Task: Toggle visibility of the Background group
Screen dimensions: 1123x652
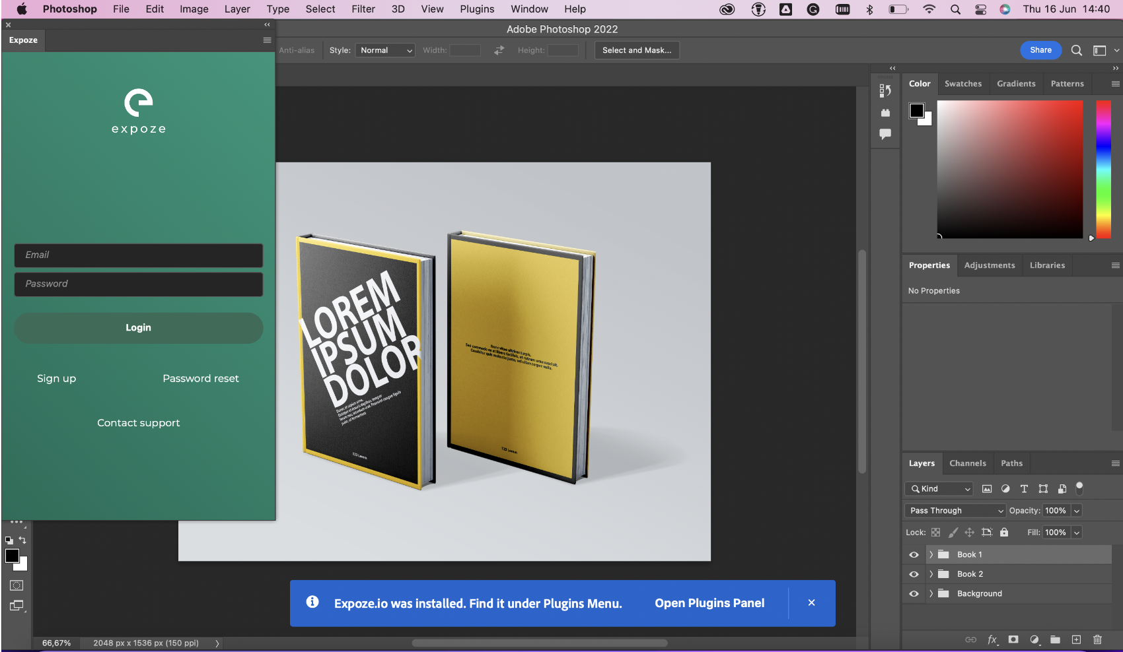Action: [914, 594]
